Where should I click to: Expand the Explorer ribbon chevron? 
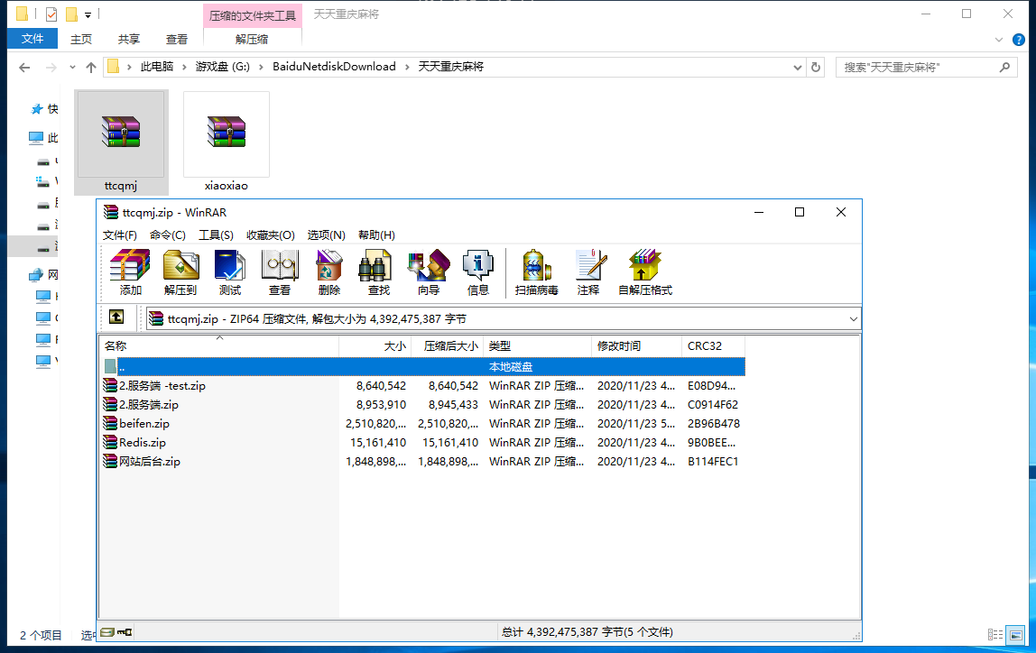(998, 40)
